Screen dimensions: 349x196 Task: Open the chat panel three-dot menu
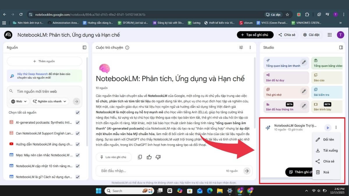(x=250, y=47)
